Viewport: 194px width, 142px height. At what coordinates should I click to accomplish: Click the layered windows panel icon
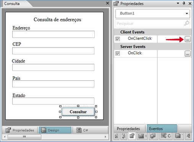click(178, 136)
